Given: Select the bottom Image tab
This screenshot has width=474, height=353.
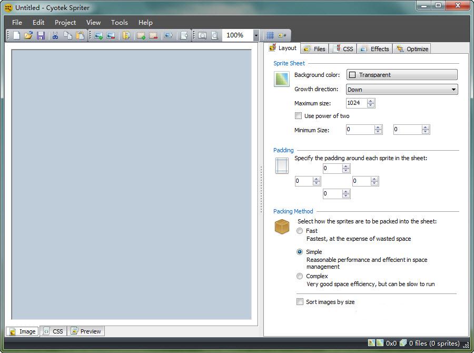Looking at the screenshot, I should pyautogui.click(x=22, y=331).
